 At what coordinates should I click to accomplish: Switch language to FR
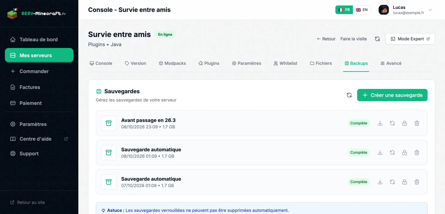click(344, 10)
